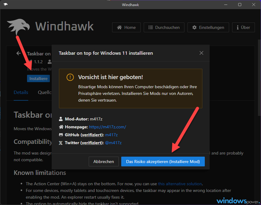The height and width of the screenshot is (205, 261).
Task: Open the 'this alternative solution' link
Action: (180, 184)
